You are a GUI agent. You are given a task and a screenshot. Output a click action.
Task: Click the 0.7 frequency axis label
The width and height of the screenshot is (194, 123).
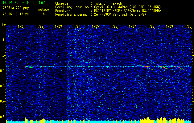[3, 101]
